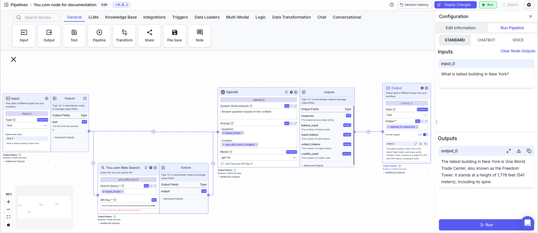Open pipeline settings gear in top bar
This screenshot has width=538, height=233.
pos(529,5)
